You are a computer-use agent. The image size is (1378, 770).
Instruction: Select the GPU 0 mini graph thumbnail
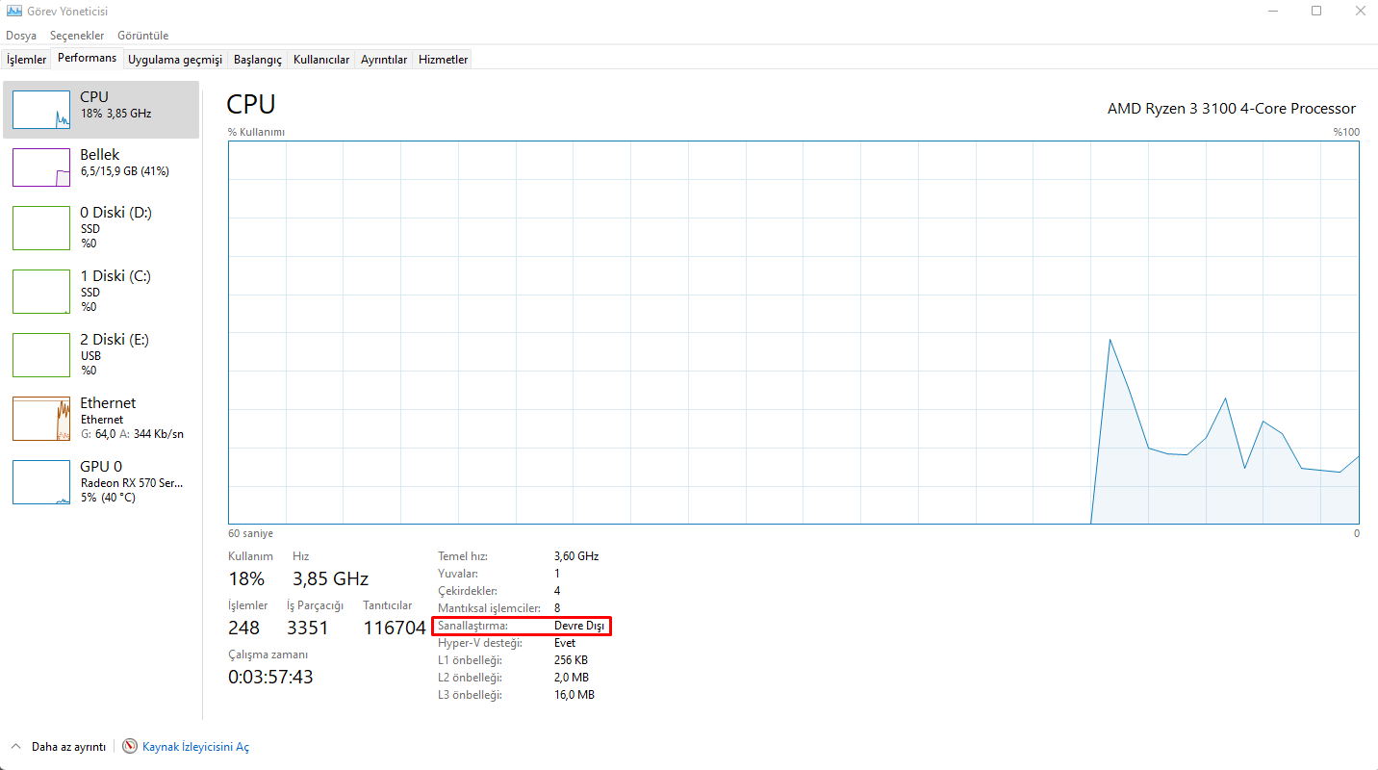tap(41, 482)
